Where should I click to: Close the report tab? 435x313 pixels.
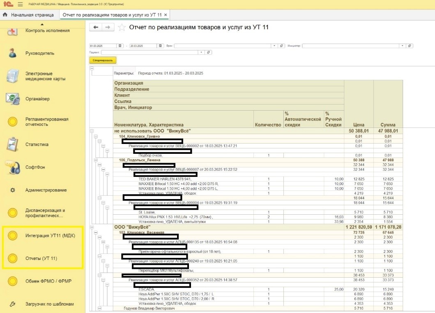[166, 15]
